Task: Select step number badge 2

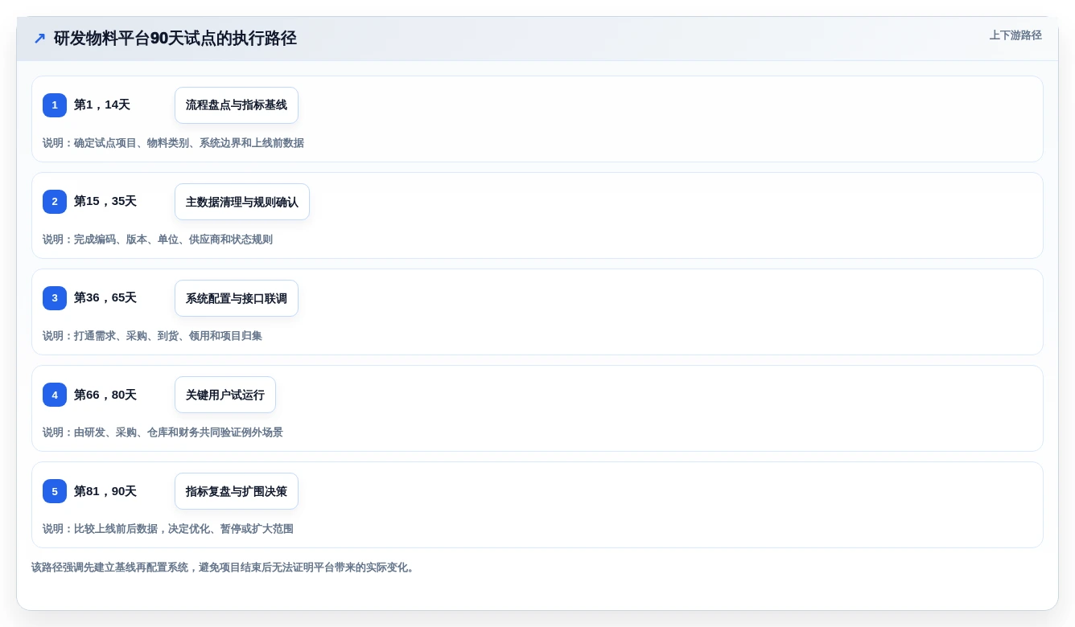Action: (x=55, y=202)
